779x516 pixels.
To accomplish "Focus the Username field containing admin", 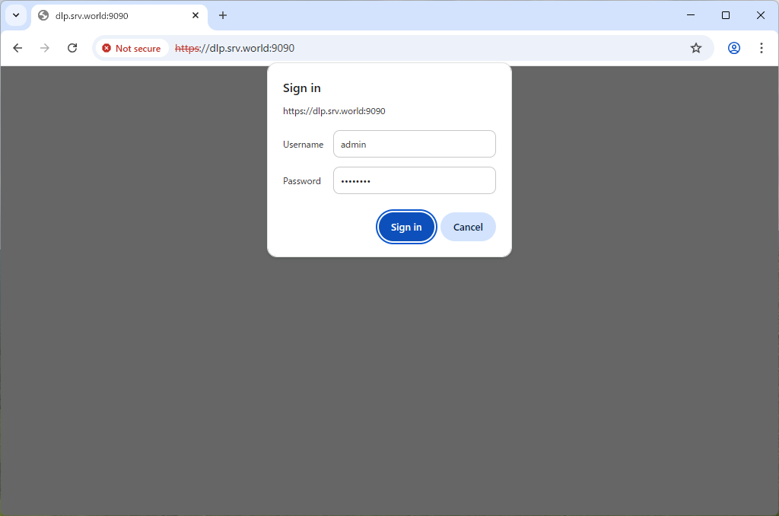I will (x=415, y=144).
